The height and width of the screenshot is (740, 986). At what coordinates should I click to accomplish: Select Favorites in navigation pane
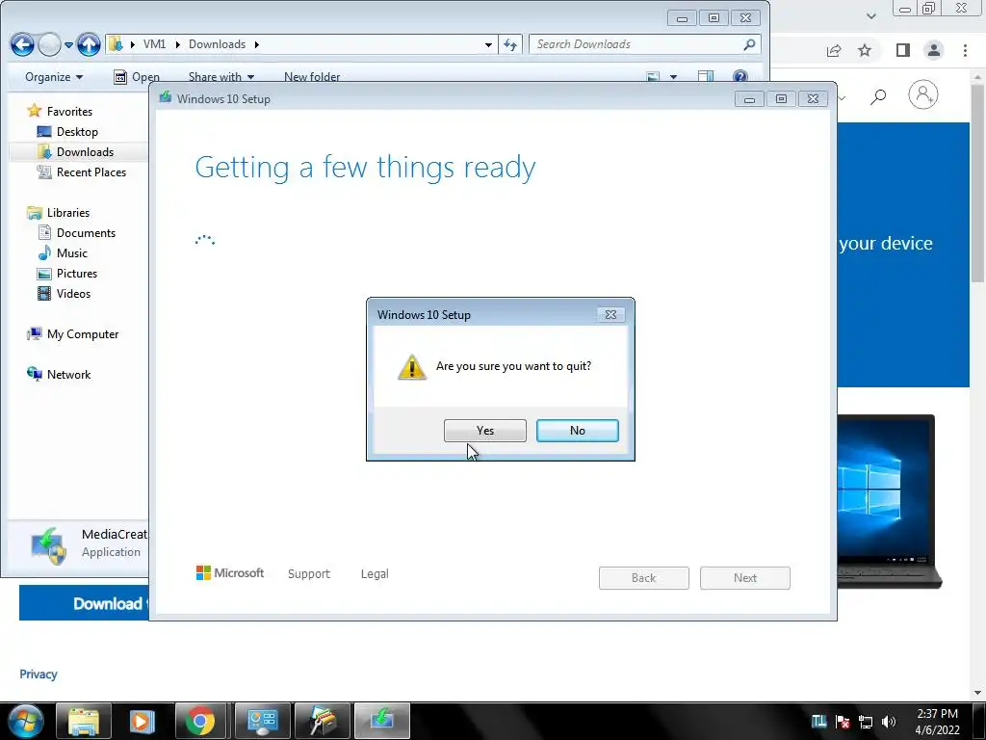69,112
